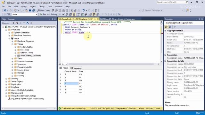This screenshot has height=115, width=205.
Task: Open the Connect dropdown in Object Explorer
Action: click(x=6, y=23)
